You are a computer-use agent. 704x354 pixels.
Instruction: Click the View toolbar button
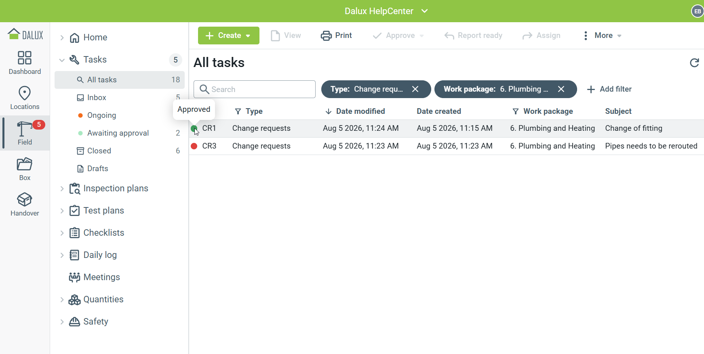286,36
